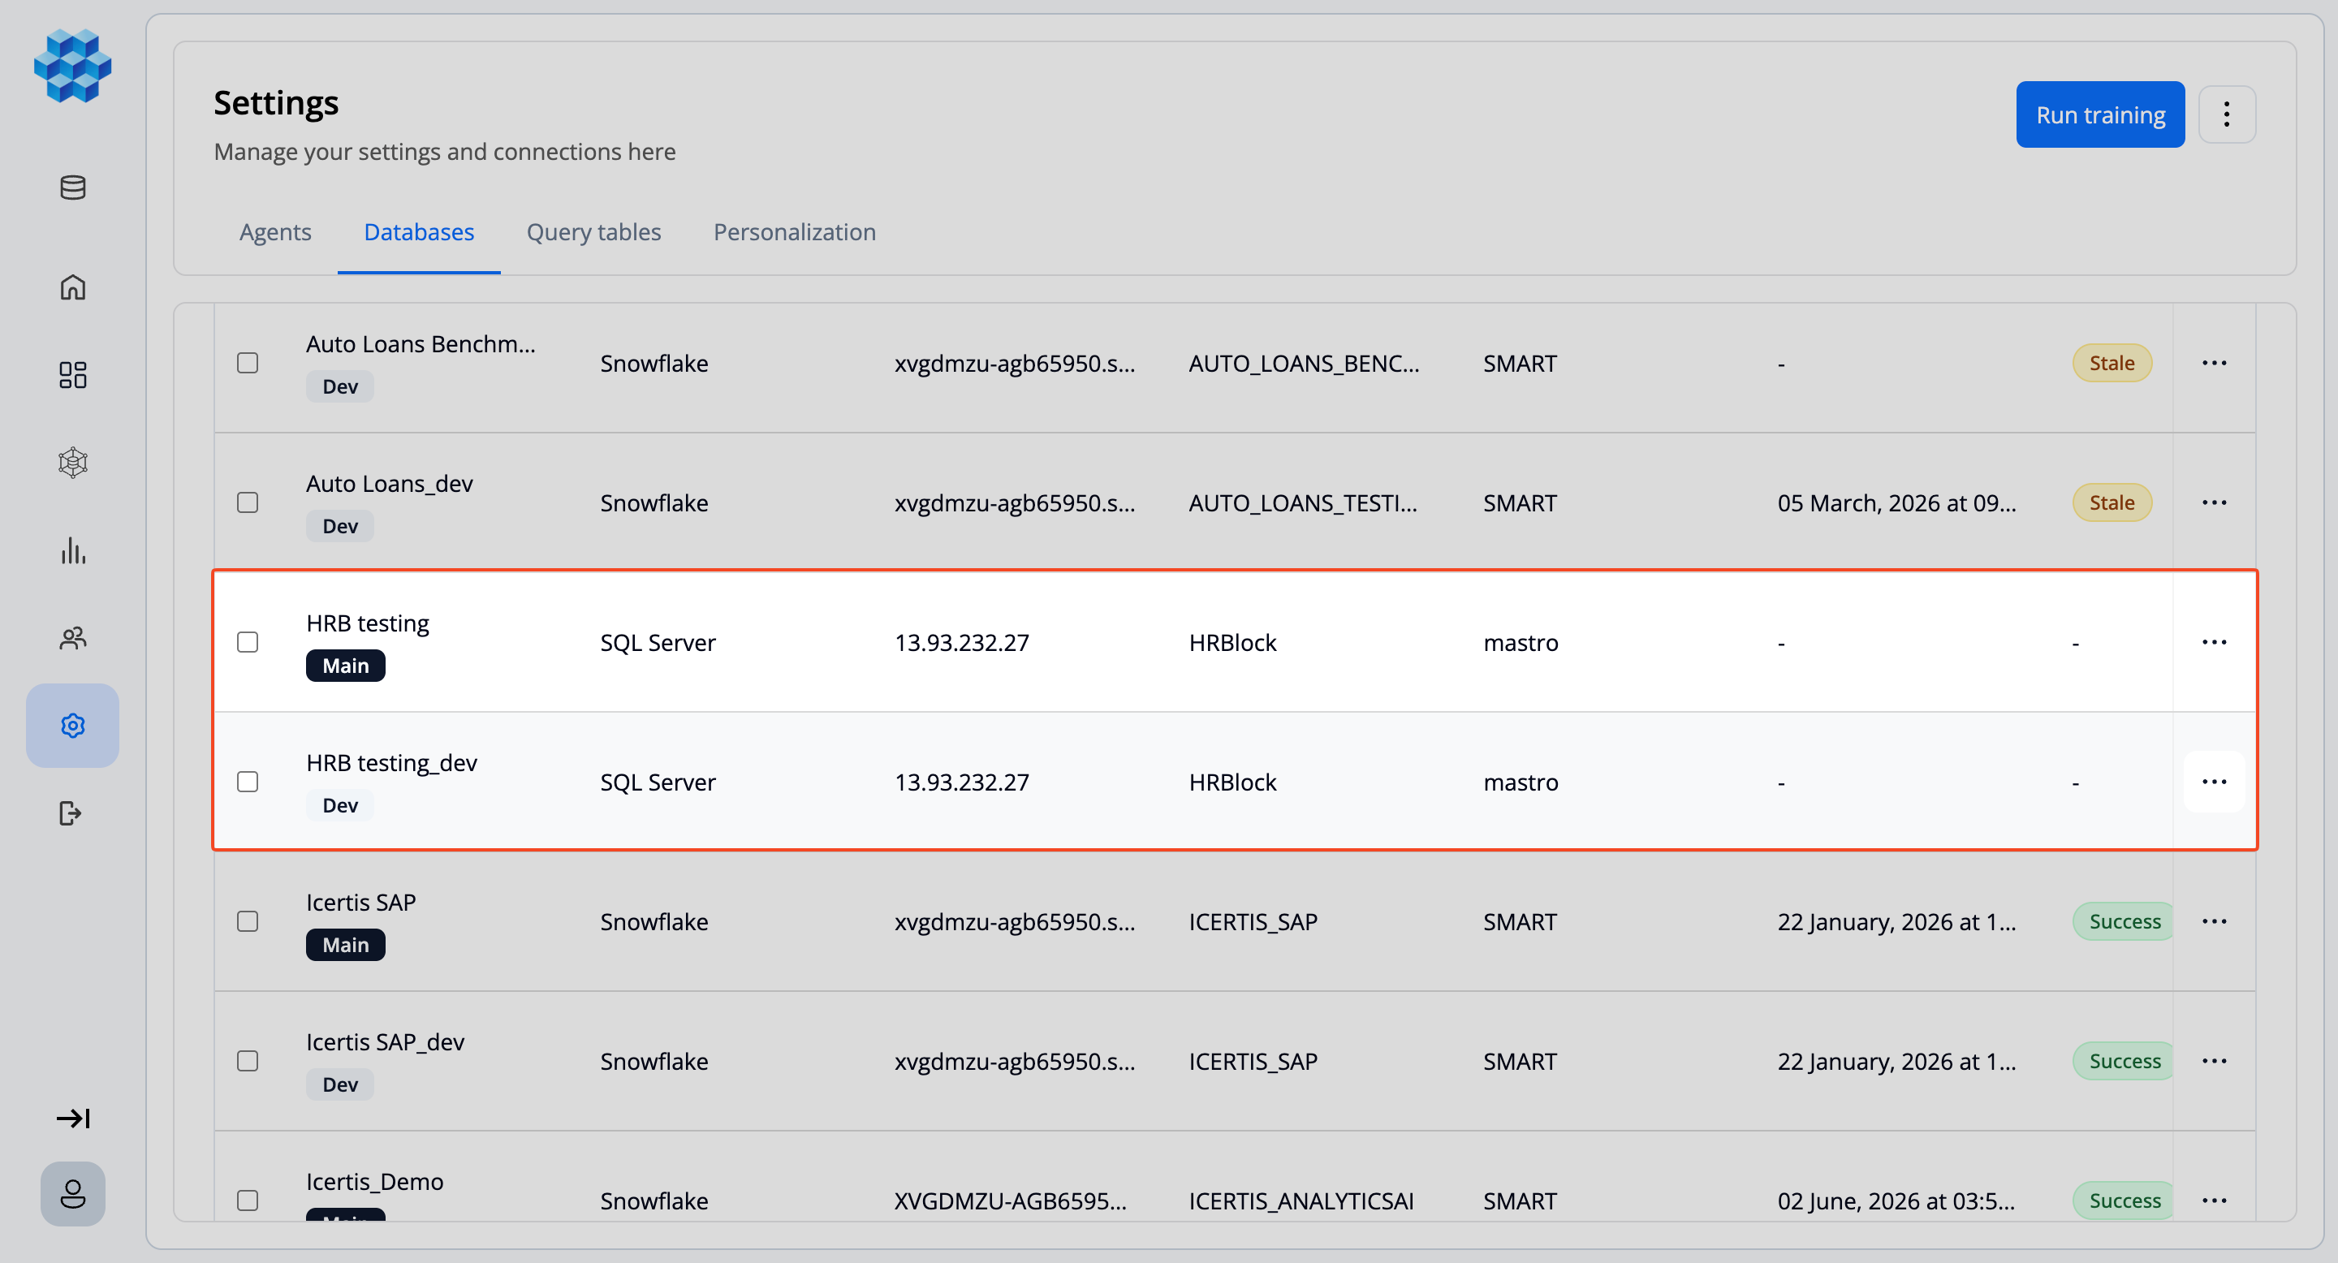Open the knowledge graph web icon
This screenshot has width=2338, height=1263.
pyautogui.click(x=72, y=463)
